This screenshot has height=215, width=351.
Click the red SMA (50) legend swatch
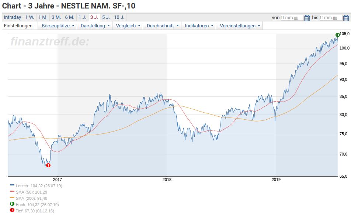click(x=12, y=191)
